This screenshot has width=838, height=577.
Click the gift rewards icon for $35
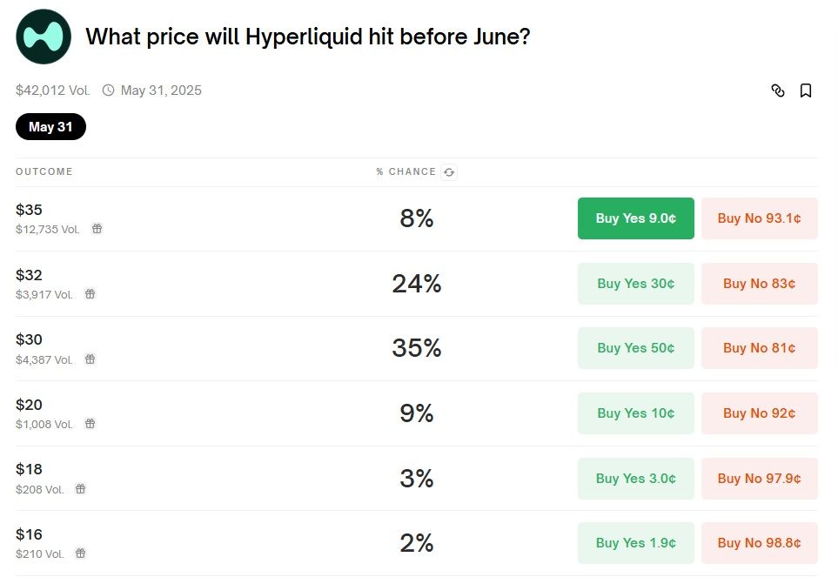point(97,229)
